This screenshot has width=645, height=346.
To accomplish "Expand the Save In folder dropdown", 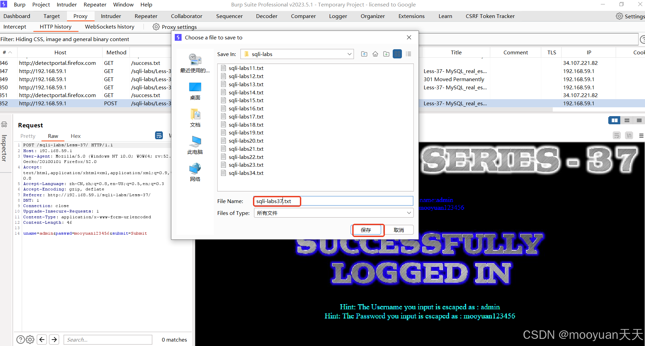I will tap(349, 54).
